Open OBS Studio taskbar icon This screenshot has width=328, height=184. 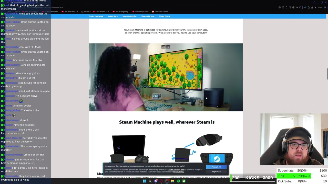(x=167, y=181)
